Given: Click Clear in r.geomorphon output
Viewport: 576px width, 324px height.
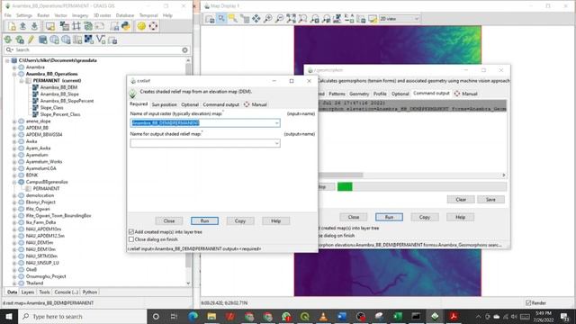Looking at the screenshot, I should [x=461, y=200].
